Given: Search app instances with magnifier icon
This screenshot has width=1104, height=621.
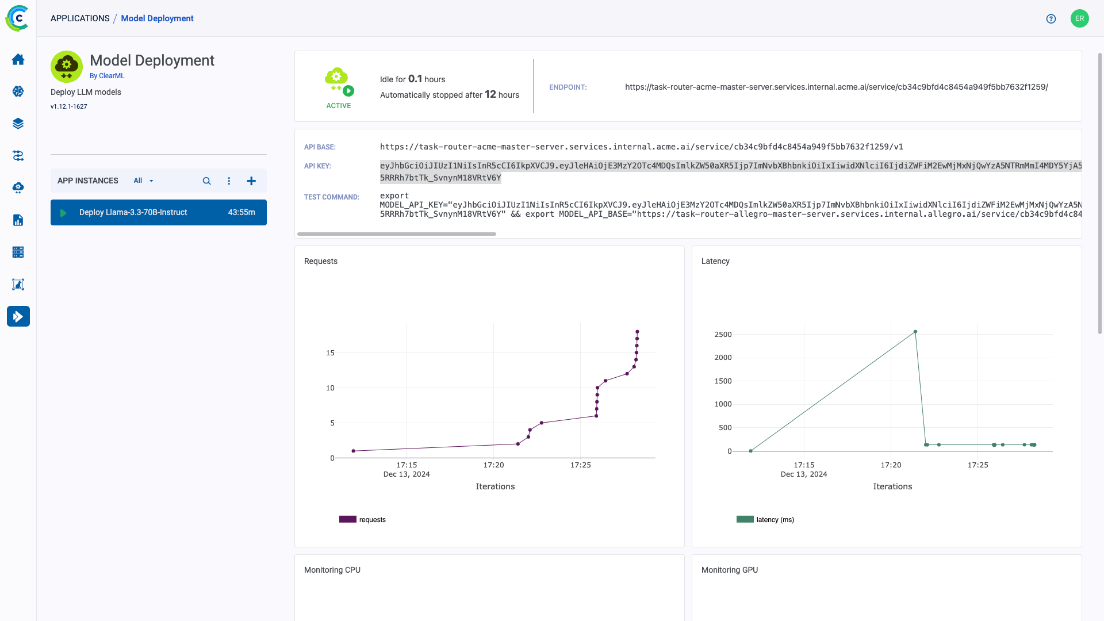Looking at the screenshot, I should click(206, 181).
